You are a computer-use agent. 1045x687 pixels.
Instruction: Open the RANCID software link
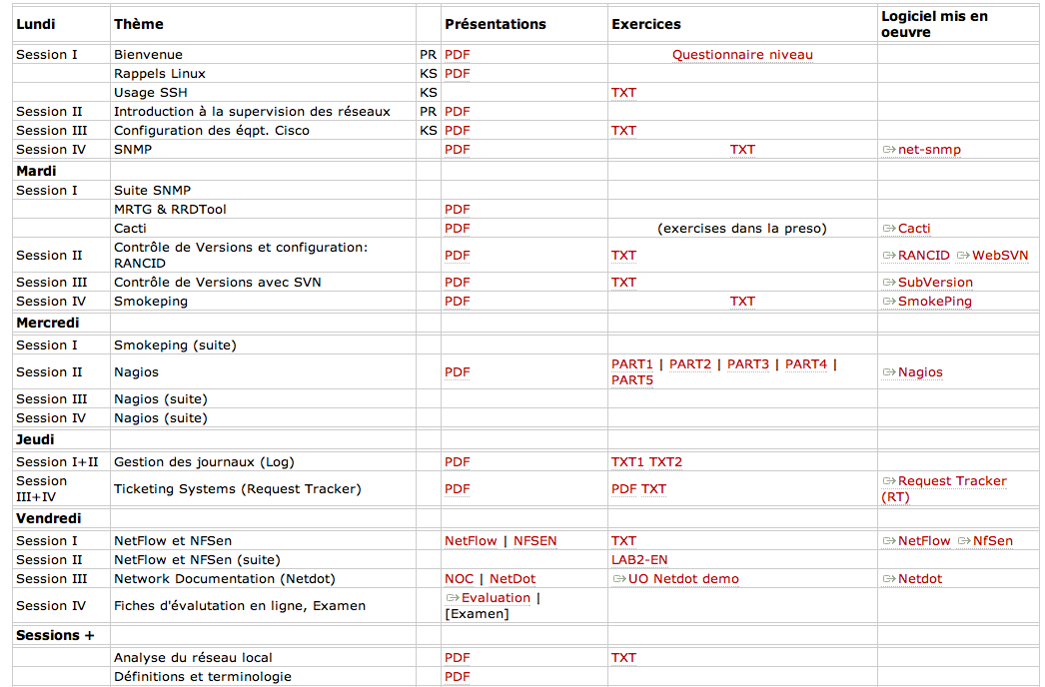click(923, 256)
